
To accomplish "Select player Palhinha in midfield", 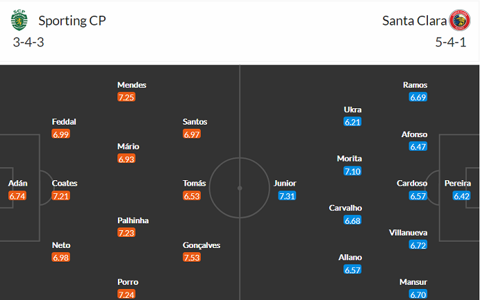I will point(132,221).
